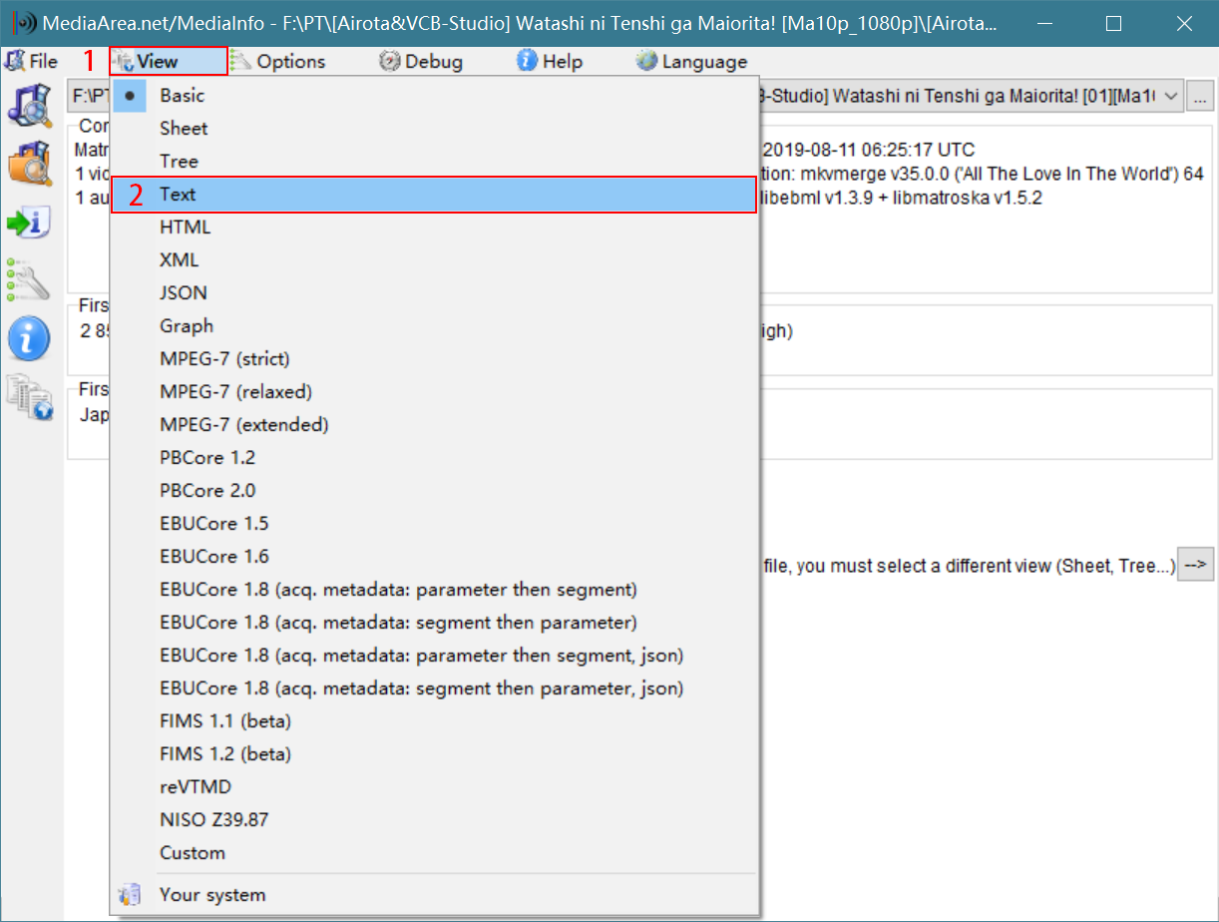
Task: Click the Open Folder icon in sidebar
Action: click(30, 164)
